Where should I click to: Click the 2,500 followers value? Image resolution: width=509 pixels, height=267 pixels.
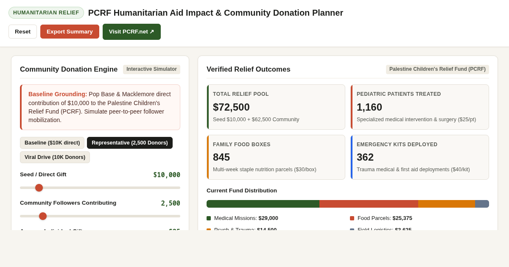coord(171,203)
